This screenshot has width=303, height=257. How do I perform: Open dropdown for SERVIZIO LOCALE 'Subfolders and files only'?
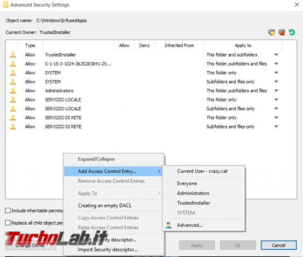(x=276, y=109)
